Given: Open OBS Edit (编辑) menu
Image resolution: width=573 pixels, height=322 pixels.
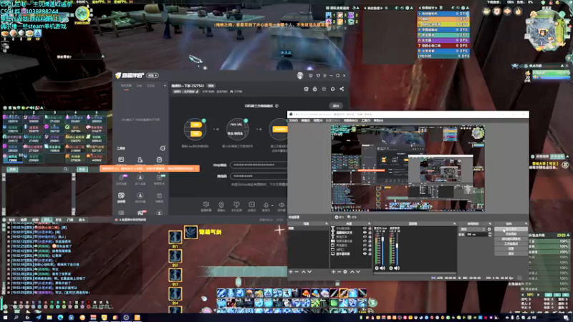Looking at the screenshot, I should [306, 120].
